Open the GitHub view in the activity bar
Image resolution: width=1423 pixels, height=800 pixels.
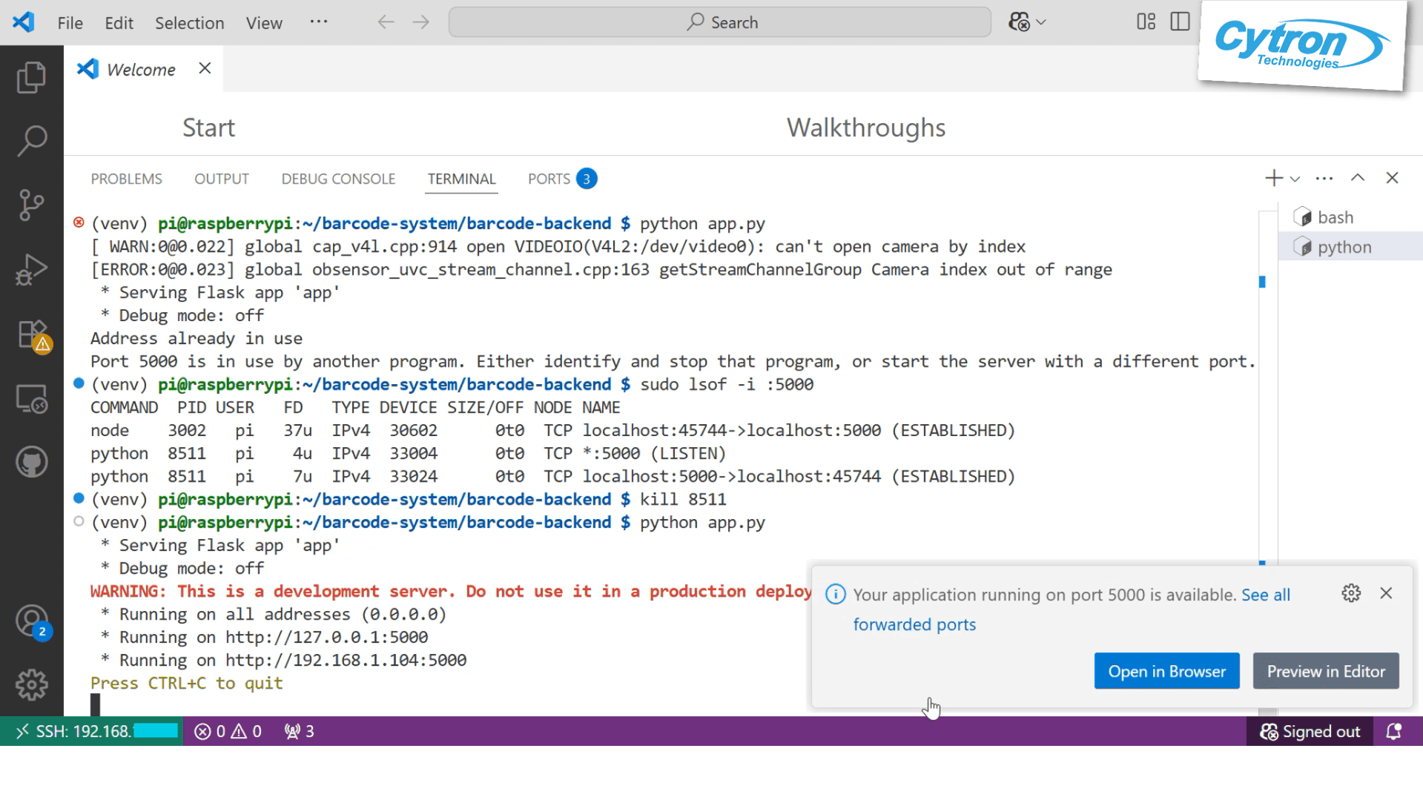pos(31,461)
